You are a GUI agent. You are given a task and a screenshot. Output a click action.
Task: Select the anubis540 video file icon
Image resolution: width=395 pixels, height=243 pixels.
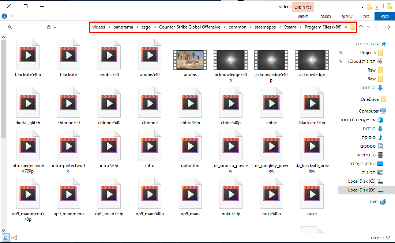point(150,54)
